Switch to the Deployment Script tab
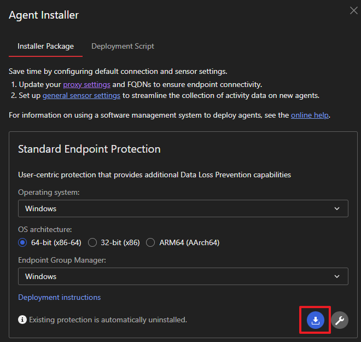Image resolution: width=361 pixels, height=342 pixels. (123, 46)
